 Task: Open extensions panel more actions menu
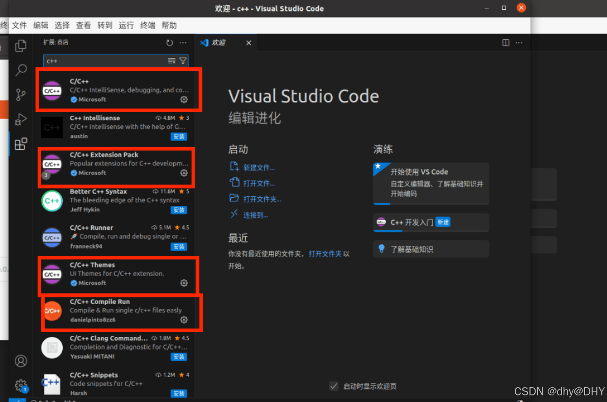(x=183, y=43)
